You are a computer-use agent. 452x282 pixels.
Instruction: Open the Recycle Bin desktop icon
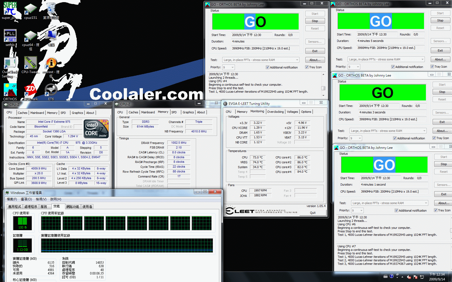[51, 10]
